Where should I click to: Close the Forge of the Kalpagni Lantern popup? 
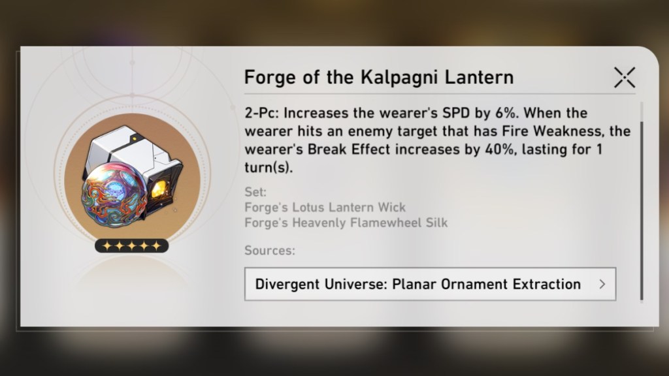tap(625, 78)
